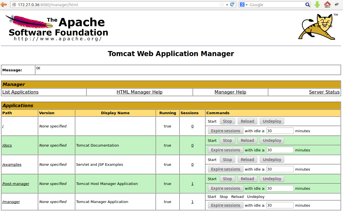
Task: Click "Tomcat Web Application Manager" heading
Action: click(x=171, y=54)
